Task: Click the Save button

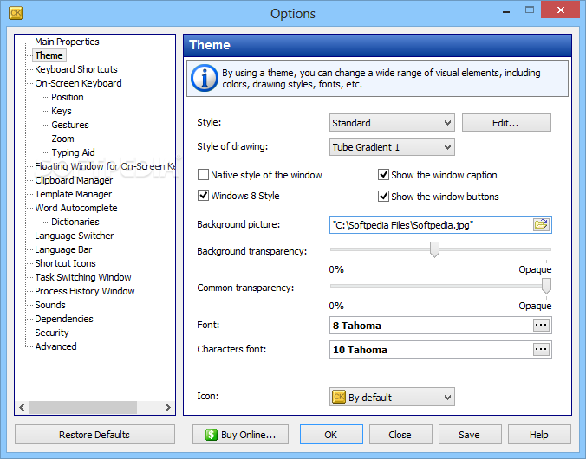Action: tap(470, 435)
